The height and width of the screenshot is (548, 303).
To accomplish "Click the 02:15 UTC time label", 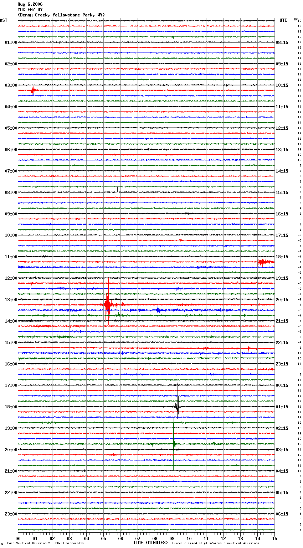I will point(282,428).
